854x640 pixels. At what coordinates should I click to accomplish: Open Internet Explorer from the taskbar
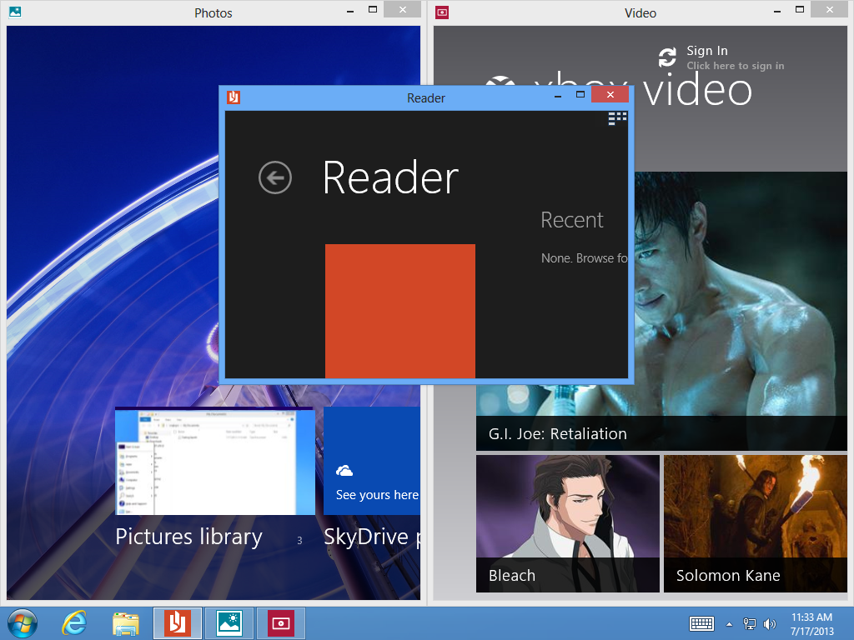(x=74, y=623)
